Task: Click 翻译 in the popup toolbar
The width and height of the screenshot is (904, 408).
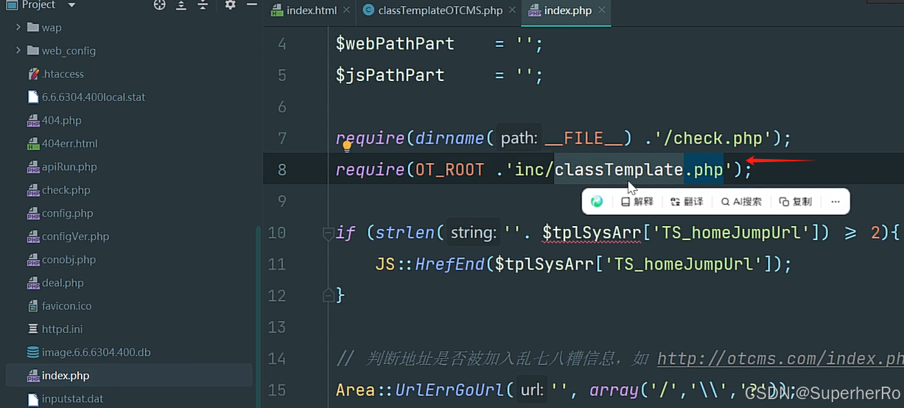Action: 687,201
